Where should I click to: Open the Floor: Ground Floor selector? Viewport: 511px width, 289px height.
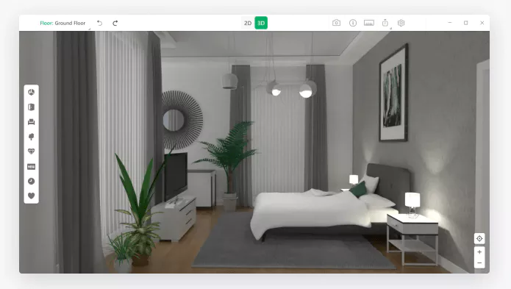62,23
